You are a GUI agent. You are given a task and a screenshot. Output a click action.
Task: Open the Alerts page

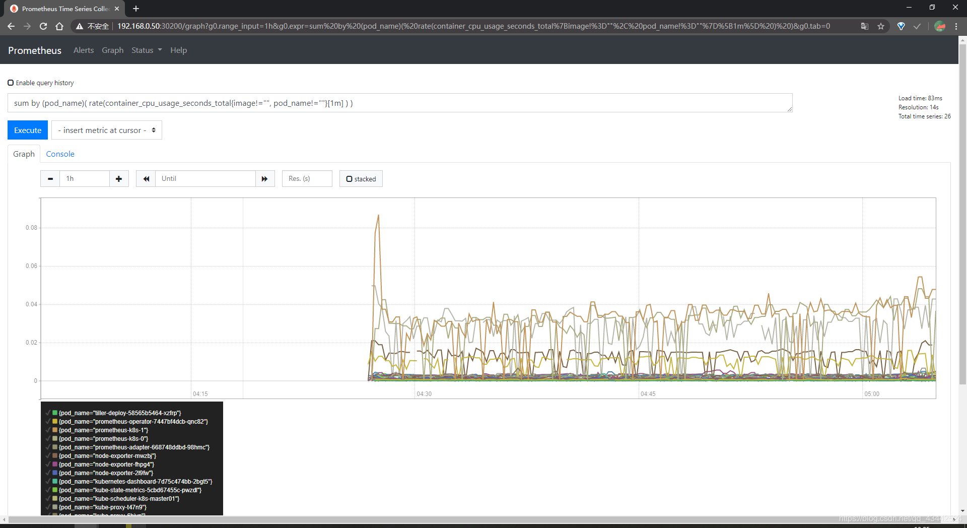pyautogui.click(x=83, y=50)
